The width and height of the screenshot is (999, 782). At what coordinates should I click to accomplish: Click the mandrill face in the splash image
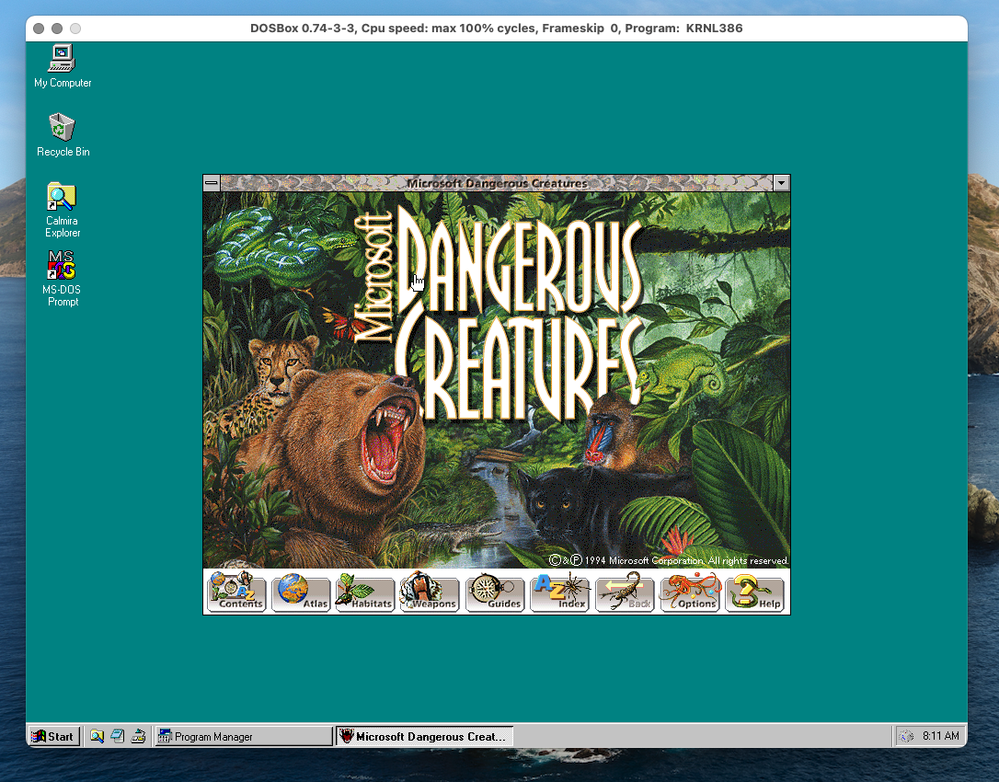point(600,437)
